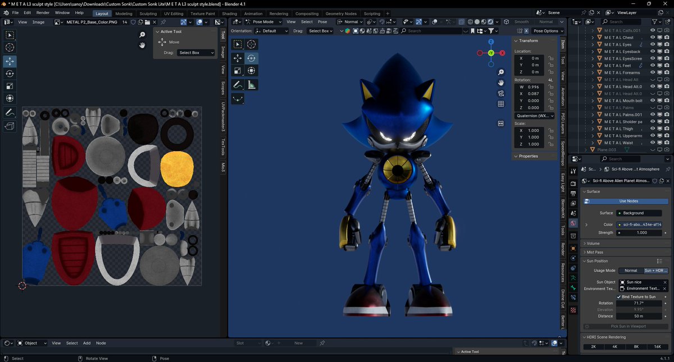Select the Scale tool in image editor
The width and height of the screenshot is (674, 362).
point(10,86)
